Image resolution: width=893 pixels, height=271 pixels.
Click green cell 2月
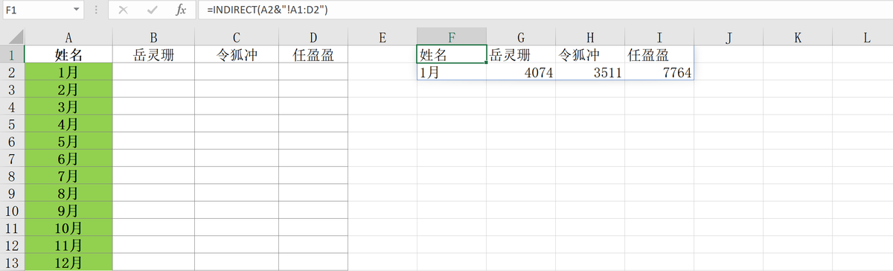pyautogui.click(x=68, y=89)
